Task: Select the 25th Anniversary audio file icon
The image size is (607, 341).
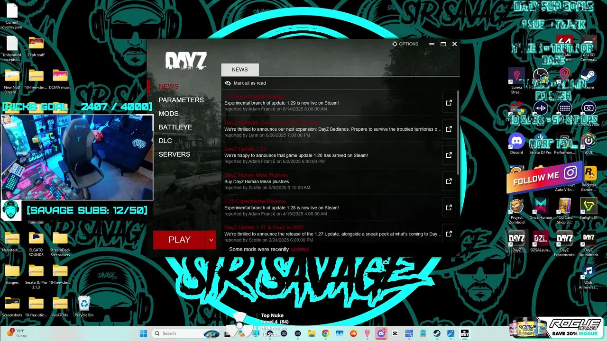Action: 589,277
